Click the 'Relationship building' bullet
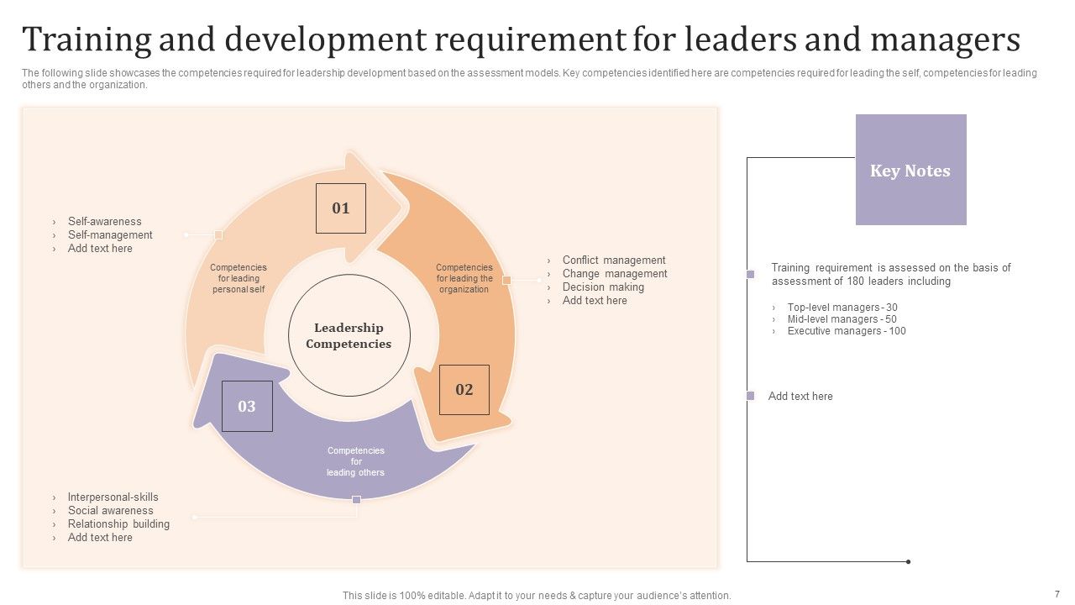Screen dimensions: 1075x605 118,524
